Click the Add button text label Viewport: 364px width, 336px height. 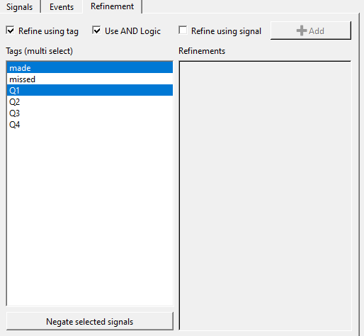pos(317,31)
